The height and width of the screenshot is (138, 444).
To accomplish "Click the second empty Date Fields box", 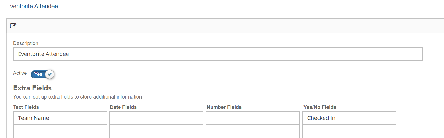I will [156, 131].
